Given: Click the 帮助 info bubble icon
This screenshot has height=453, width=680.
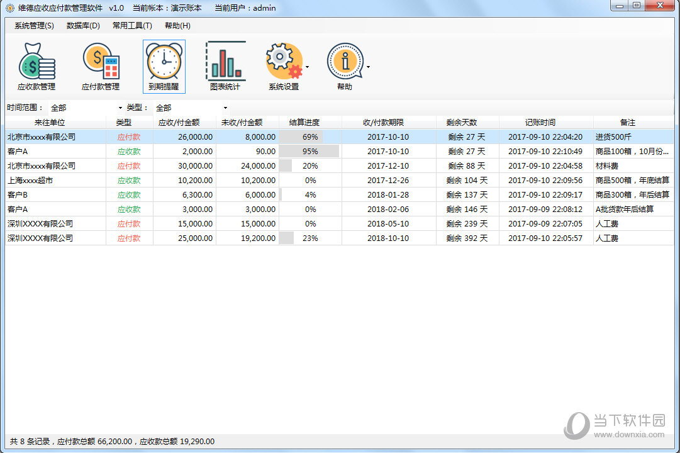Looking at the screenshot, I should coord(344,62).
